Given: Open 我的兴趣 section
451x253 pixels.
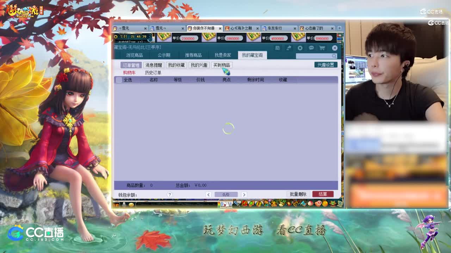Looking at the screenshot, I should coord(199,65).
